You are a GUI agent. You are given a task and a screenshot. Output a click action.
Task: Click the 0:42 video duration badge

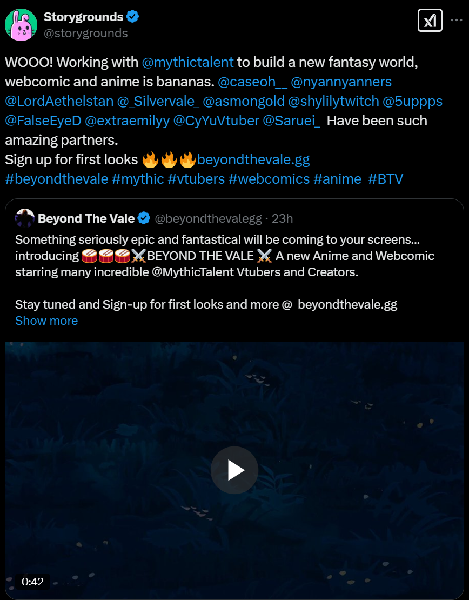click(32, 582)
